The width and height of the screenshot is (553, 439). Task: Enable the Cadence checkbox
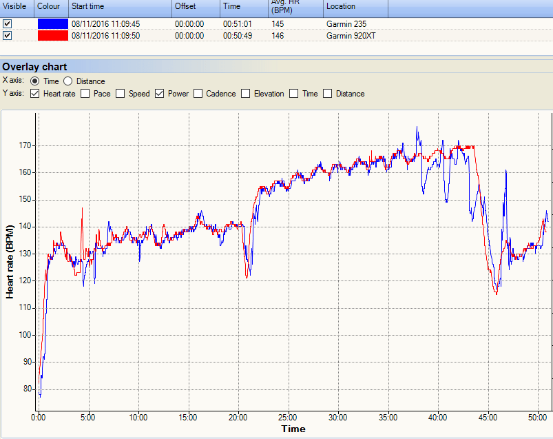[x=198, y=94]
